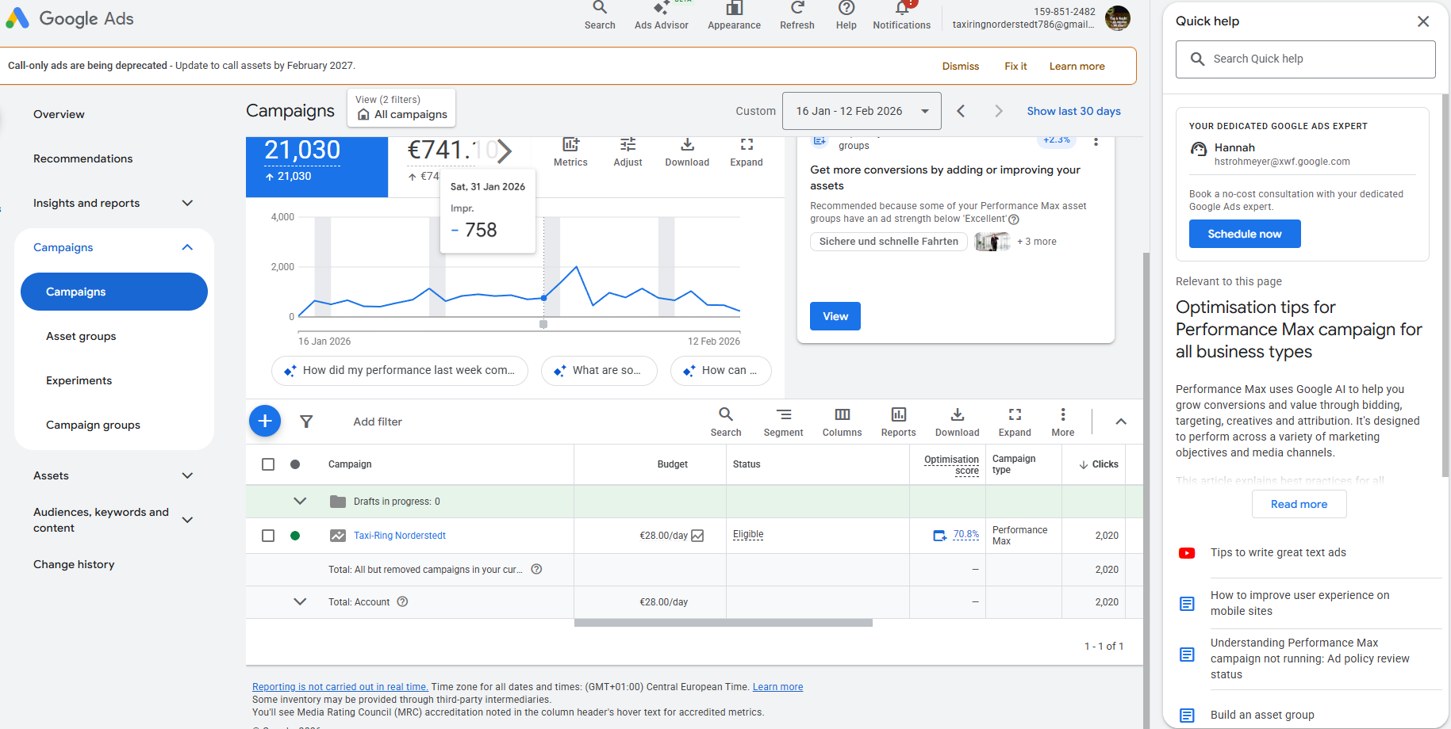Tick the select-all campaigns header checkbox
Viewport: 1451px width, 729px height.
(268, 464)
